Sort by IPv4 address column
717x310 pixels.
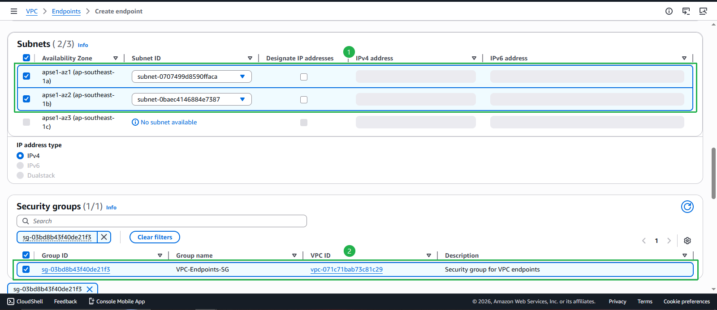pyautogui.click(x=474, y=58)
